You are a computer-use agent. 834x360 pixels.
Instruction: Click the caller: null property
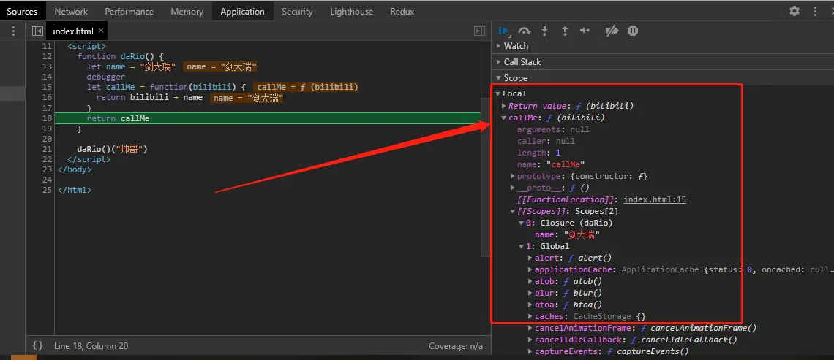coord(546,141)
